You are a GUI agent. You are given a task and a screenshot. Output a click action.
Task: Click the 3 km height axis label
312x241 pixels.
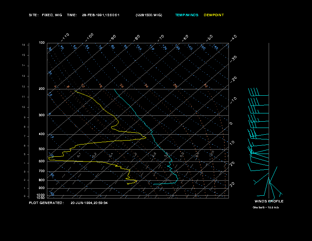coord(25,172)
